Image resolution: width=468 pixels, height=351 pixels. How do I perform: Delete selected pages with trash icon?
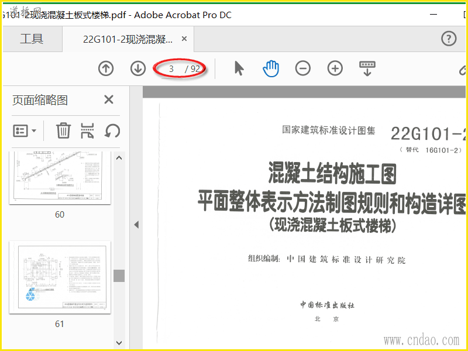tap(63, 130)
